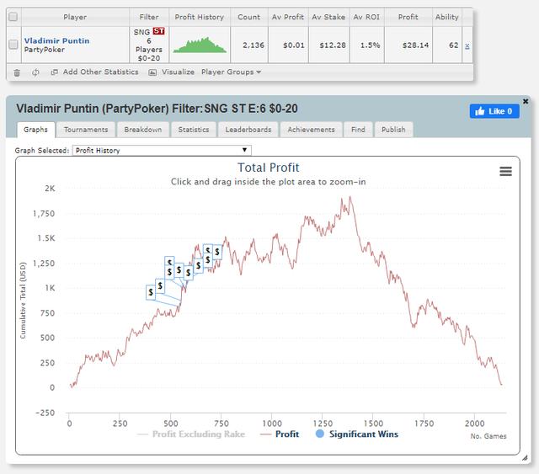539x474 pixels.
Task: Switch to the Tournaments tab
Action: [x=86, y=130]
